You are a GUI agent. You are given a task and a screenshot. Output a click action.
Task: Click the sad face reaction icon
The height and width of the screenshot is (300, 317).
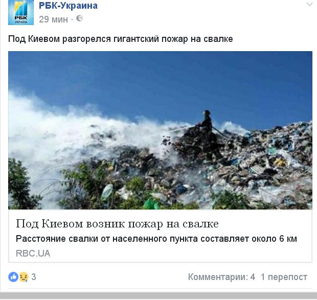(24, 277)
